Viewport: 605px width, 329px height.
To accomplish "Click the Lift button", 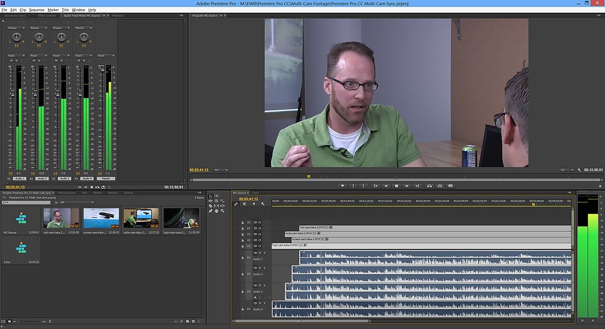I will (429, 185).
